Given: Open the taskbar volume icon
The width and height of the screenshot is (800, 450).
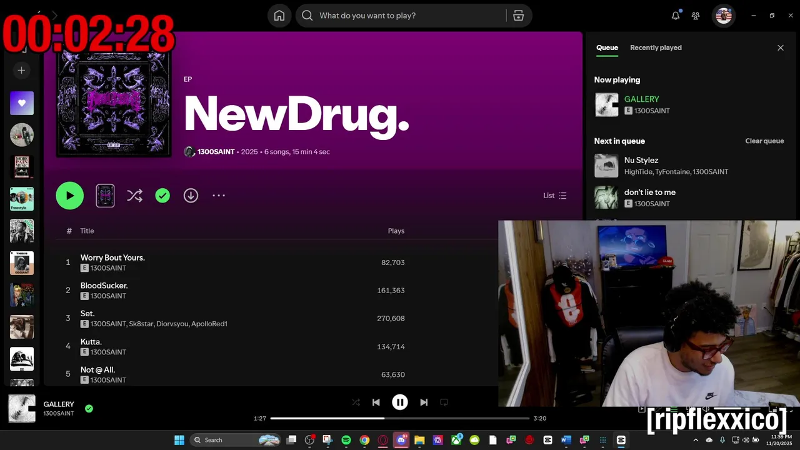Looking at the screenshot, I should tap(745, 440).
